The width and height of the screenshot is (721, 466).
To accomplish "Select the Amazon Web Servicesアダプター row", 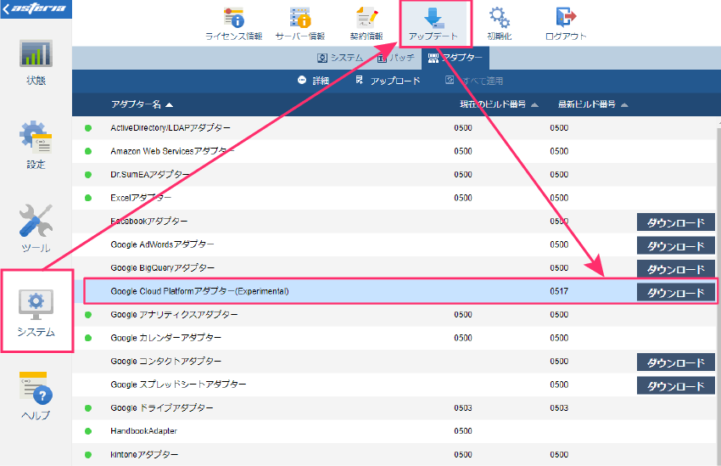I will (395, 151).
